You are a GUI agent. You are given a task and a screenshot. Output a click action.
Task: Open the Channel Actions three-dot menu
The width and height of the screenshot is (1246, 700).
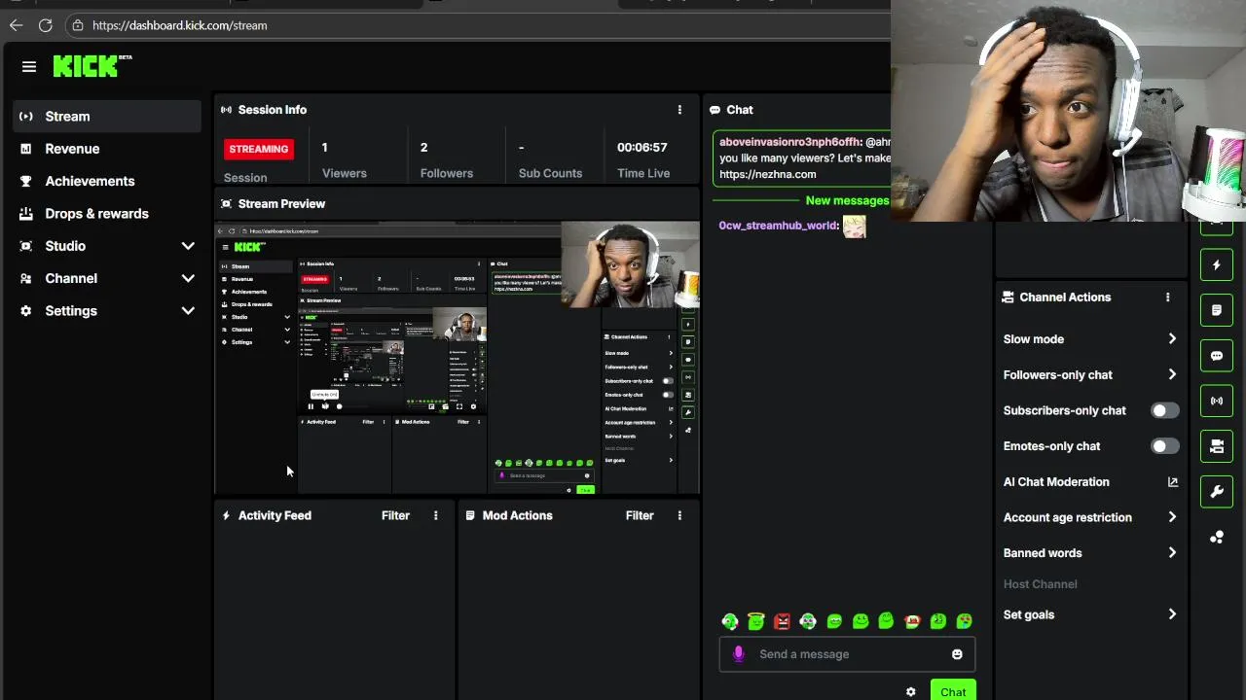pos(1167,297)
